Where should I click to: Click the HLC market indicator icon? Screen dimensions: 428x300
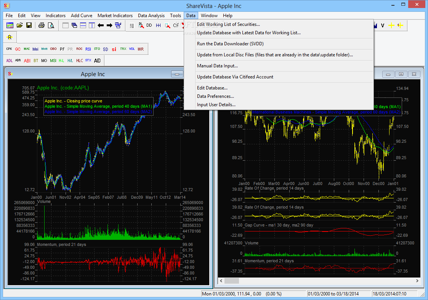79,61
